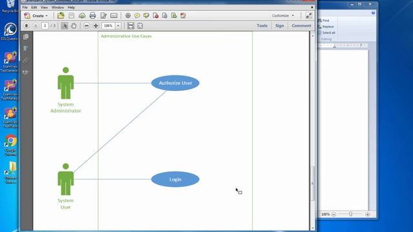The height and width of the screenshot is (232, 413).
Task: Toggle read mode expand icon
Action: click(x=308, y=15)
